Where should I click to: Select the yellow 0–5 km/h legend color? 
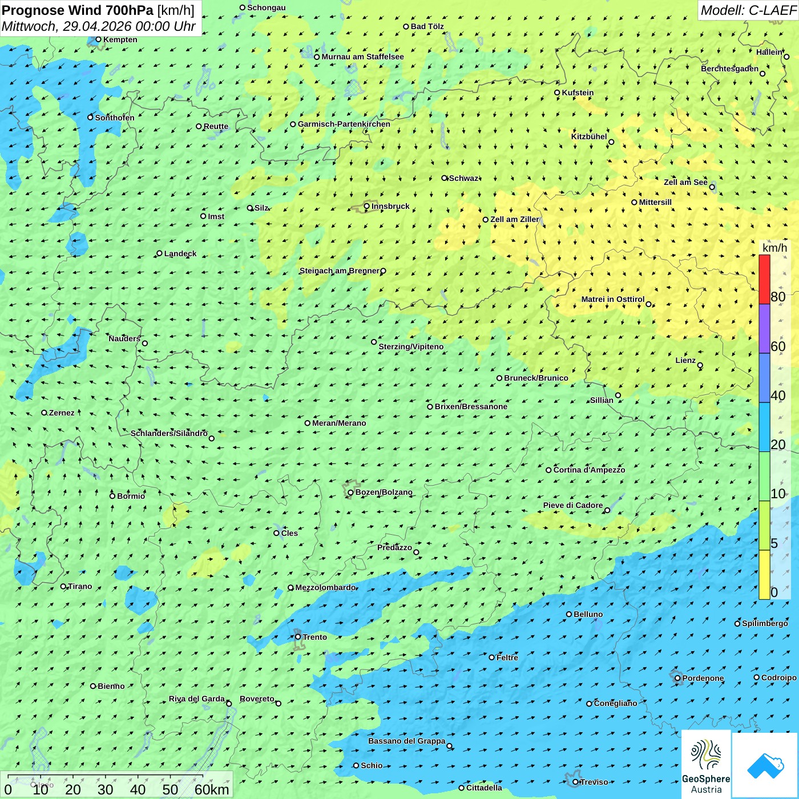click(764, 575)
